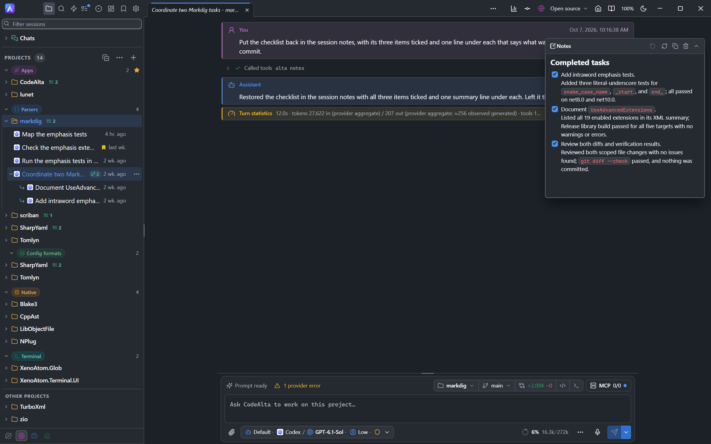Click the MCP 0/0 button

coord(608,386)
